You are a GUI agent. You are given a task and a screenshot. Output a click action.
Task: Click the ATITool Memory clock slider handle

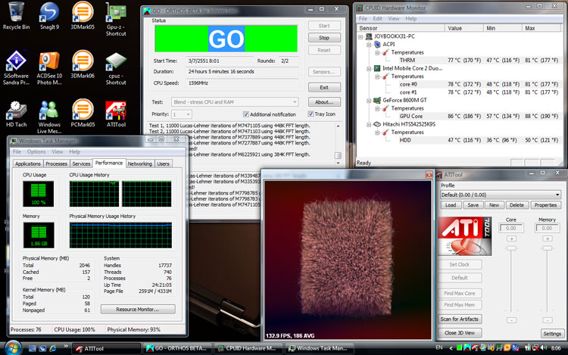point(548,248)
